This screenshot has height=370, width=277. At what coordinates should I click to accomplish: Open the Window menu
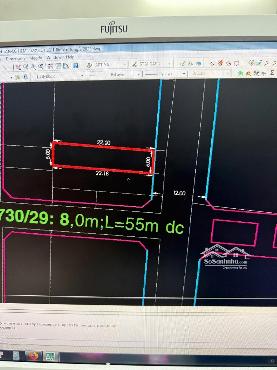[54, 58]
